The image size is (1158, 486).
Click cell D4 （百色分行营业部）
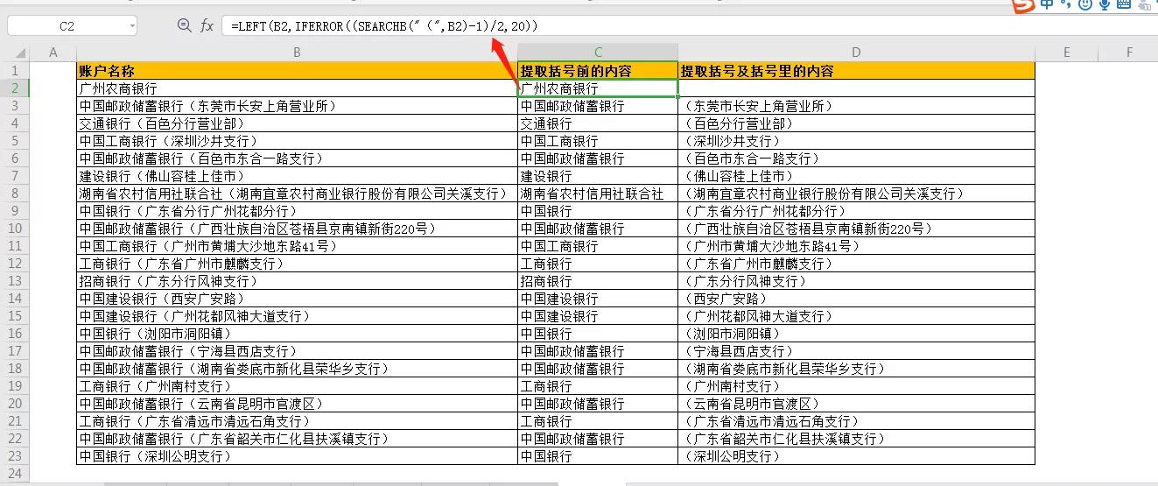click(856, 123)
